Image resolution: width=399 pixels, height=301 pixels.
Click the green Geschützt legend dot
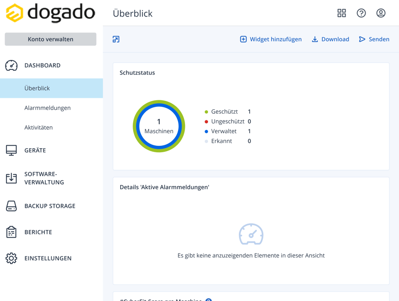coord(206,112)
